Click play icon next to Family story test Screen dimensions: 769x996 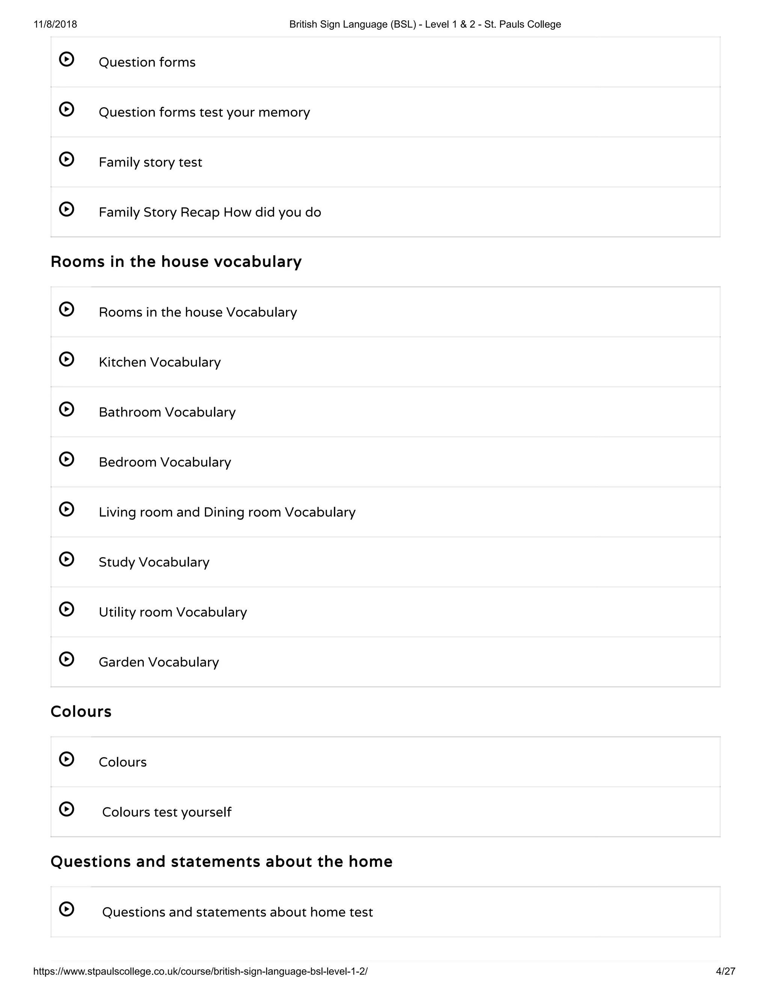pyautogui.click(x=66, y=159)
